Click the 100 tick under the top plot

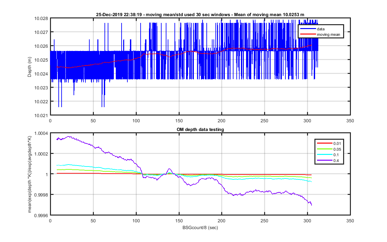coord(136,121)
